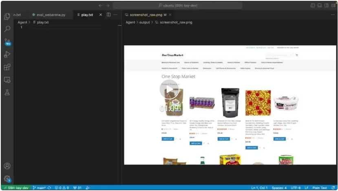Open the Testing flask view
Screen dimensions: 338x191
[7, 92]
